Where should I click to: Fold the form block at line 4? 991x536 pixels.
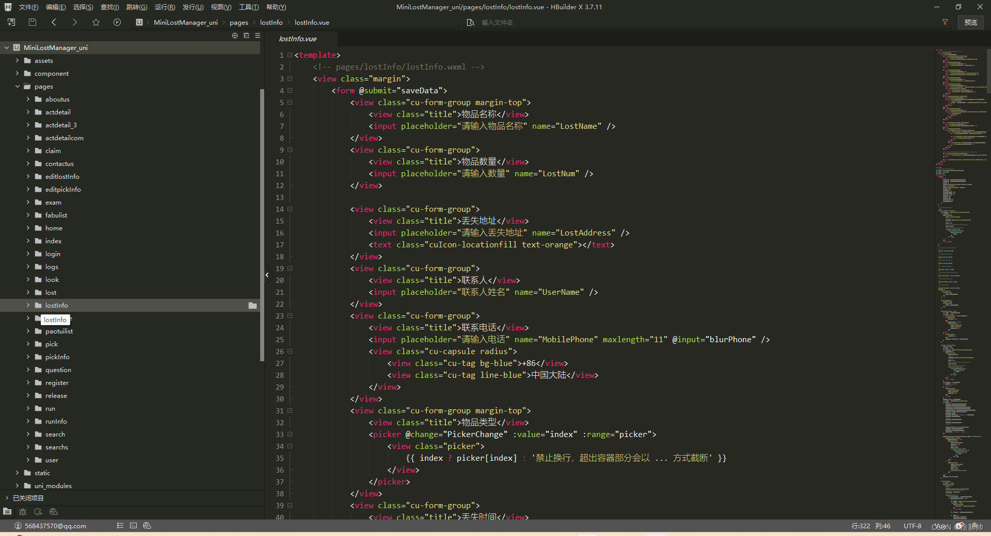290,91
